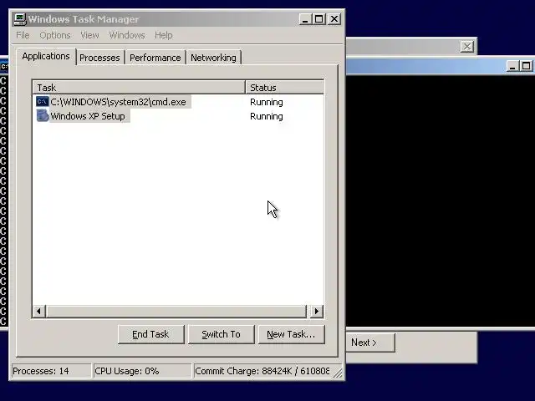Maximize the Task Manager window
Screen dimensions: 535x401
(x=319, y=19)
